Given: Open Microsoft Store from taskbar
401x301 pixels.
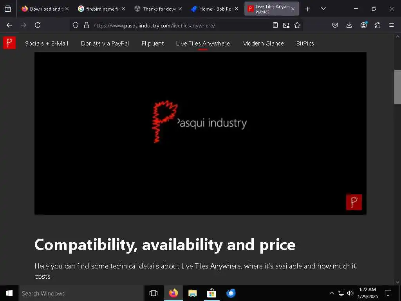Looking at the screenshot, I should [211, 293].
